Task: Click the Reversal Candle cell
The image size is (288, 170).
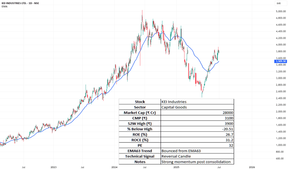Action: click(197, 156)
